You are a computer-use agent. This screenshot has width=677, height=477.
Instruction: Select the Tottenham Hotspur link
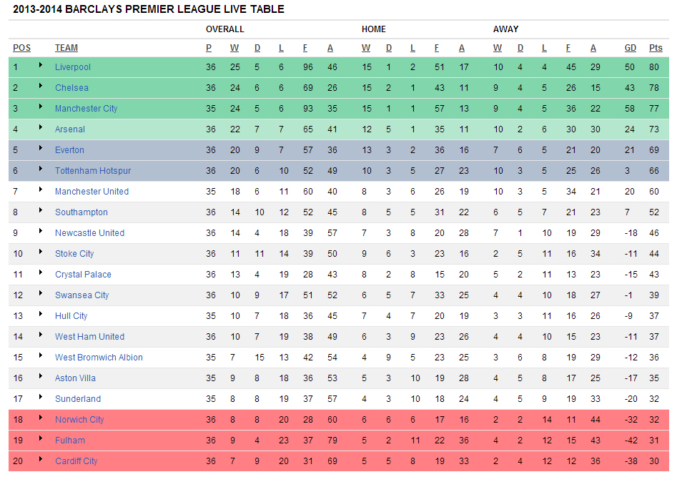[93, 171]
